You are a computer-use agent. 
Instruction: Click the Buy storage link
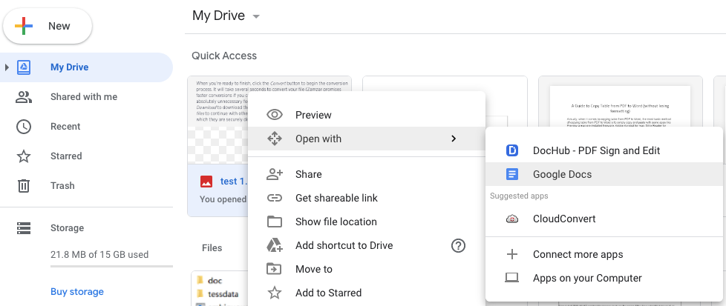click(77, 292)
